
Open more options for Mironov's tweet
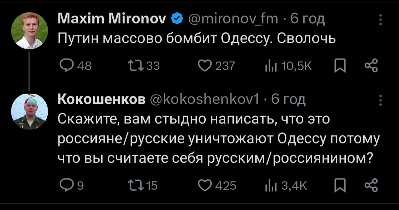(381, 19)
